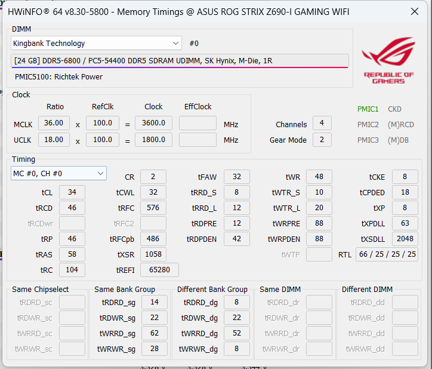The width and height of the screenshot is (432, 369).
Task: Click the tCL value 34
Action: [72, 192]
